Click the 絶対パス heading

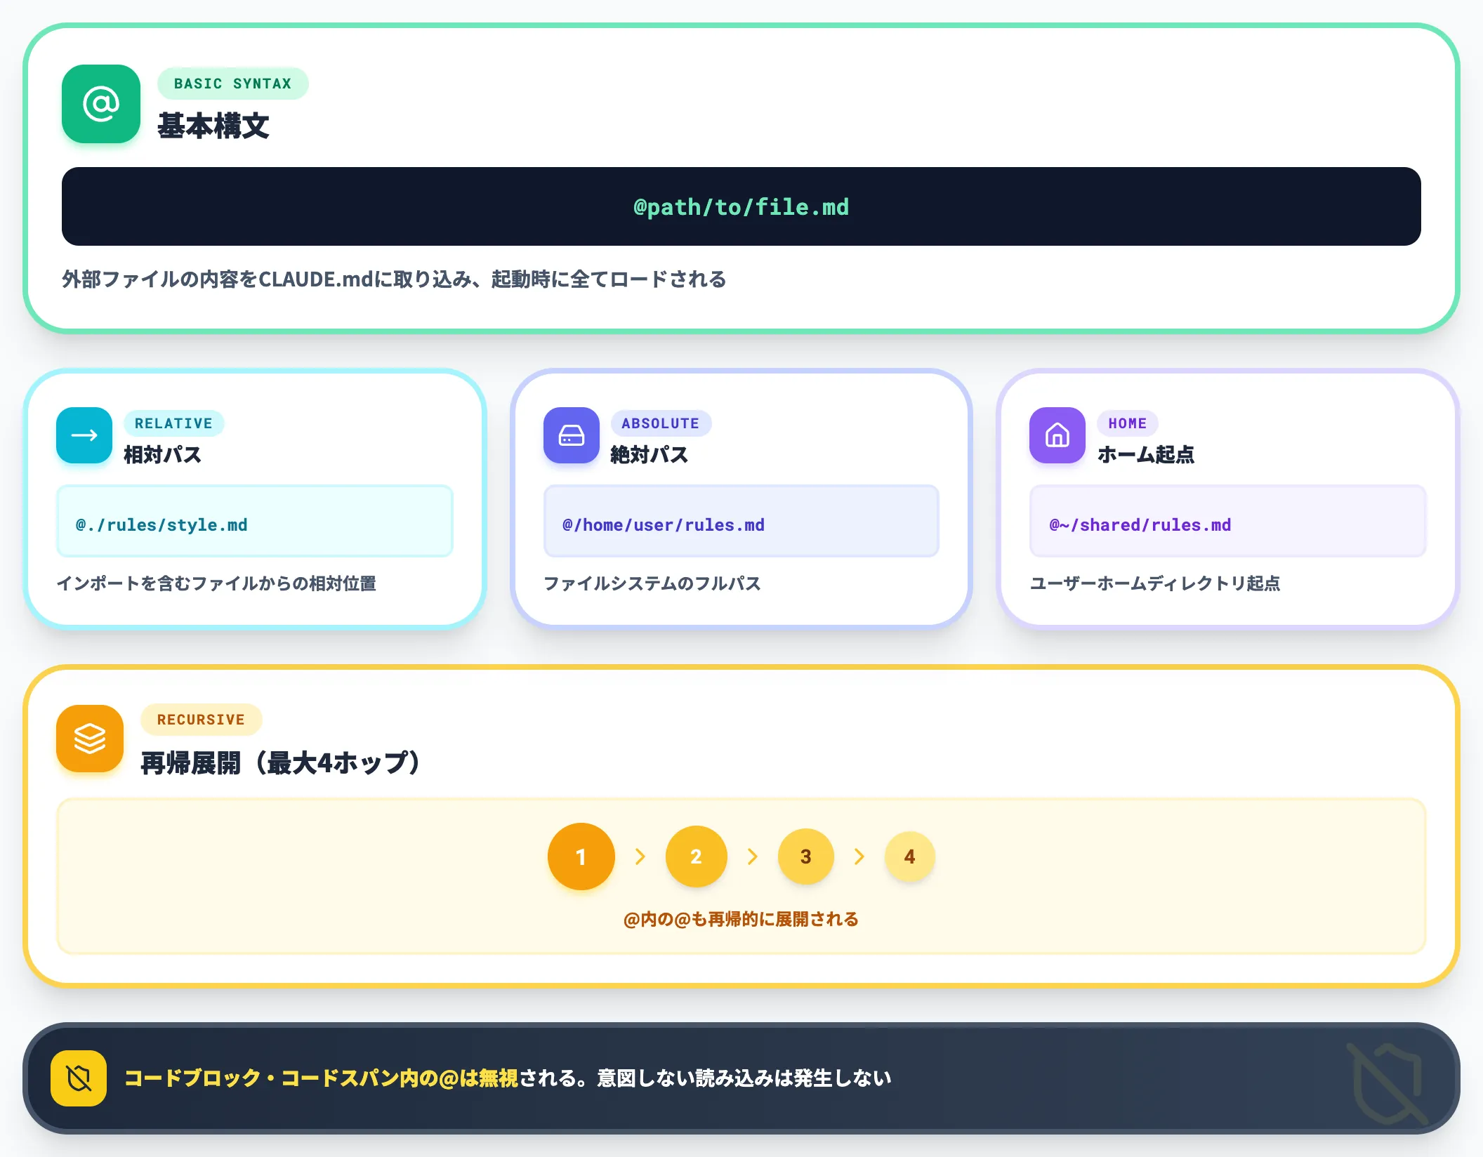(650, 455)
